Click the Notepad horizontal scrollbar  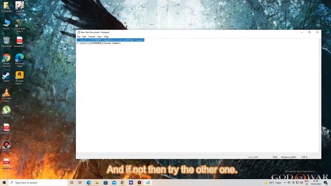point(198,154)
